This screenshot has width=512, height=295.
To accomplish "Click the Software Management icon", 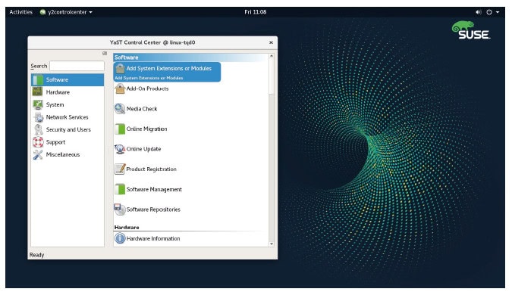I will 120,189.
